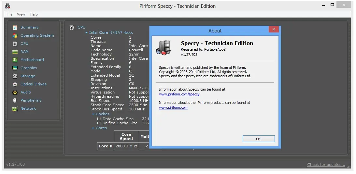Image resolution: width=356 pixels, height=174 pixels.
Task: Open the Peripherals section
Action: tap(31, 100)
